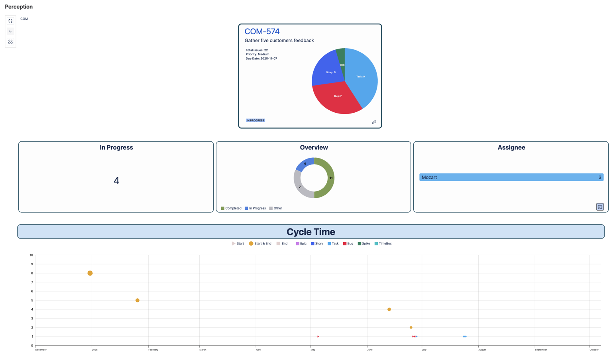
Task: Toggle the Other legend entry
Action: pyautogui.click(x=276, y=208)
